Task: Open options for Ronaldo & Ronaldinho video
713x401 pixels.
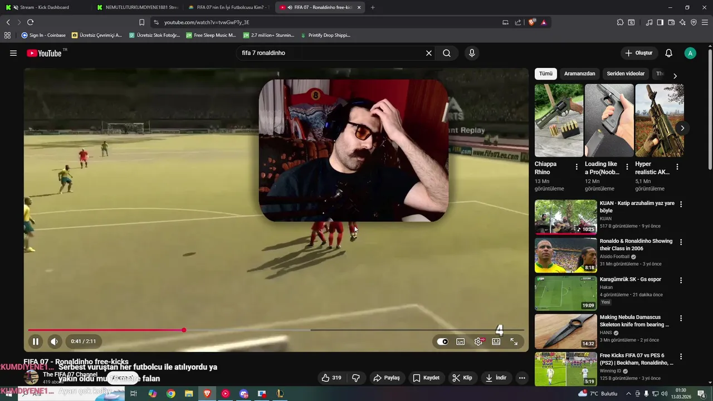Action: click(681, 242)
